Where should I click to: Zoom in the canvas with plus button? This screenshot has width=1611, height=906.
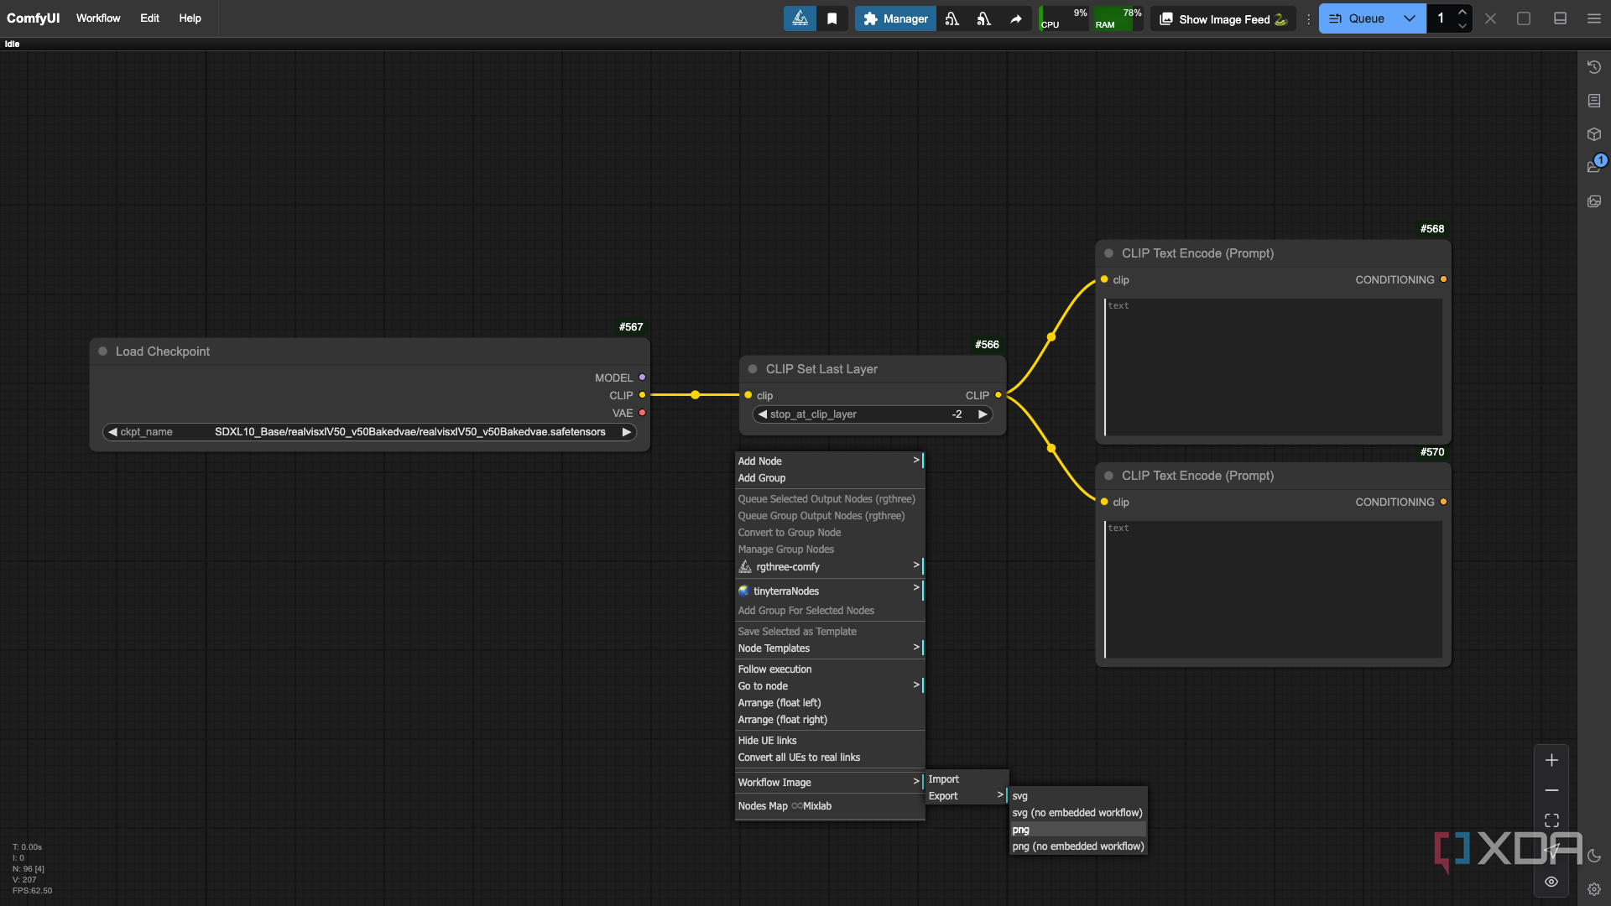pyautogui.click(x=1551, y=760)
